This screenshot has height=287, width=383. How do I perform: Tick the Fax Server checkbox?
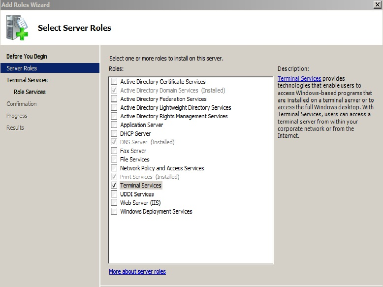[x=114, y=151]
